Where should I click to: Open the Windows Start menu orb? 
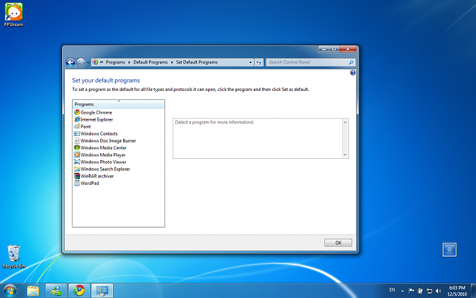[10, 291]
